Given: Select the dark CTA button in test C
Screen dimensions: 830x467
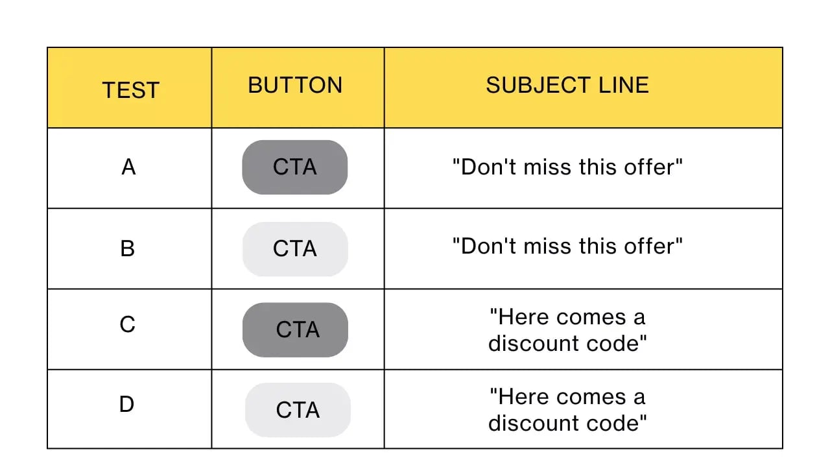Looking at the screenshot, I should pos(296,329).
